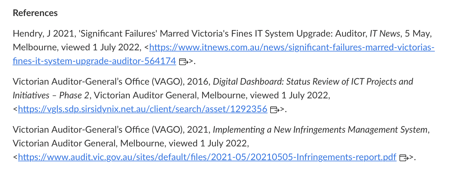Image resolution: width=471 pixels, height=171 pixels.
Task: Open the itnews.com.au significant-failures link
Action: tap(292, 47)
